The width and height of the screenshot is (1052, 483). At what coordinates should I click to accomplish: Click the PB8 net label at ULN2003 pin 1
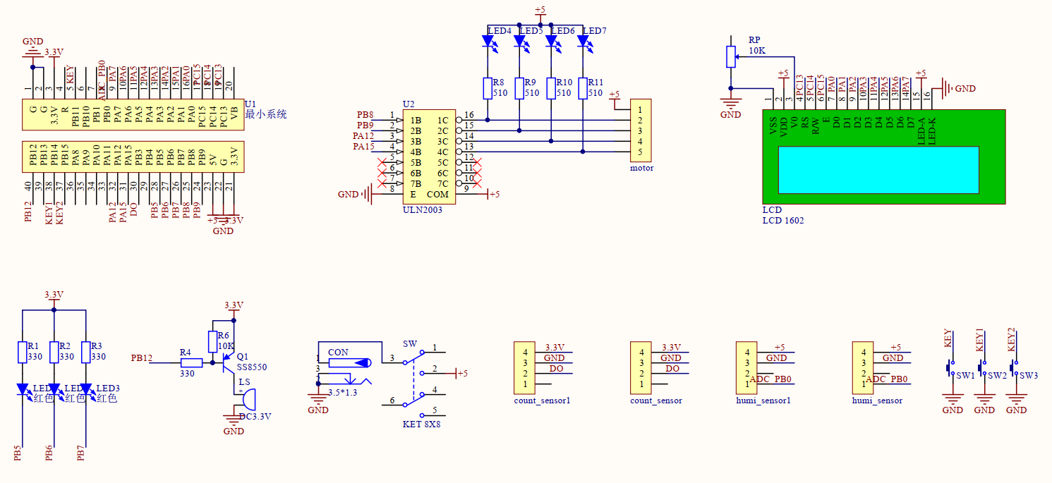[x=365, y=115]
